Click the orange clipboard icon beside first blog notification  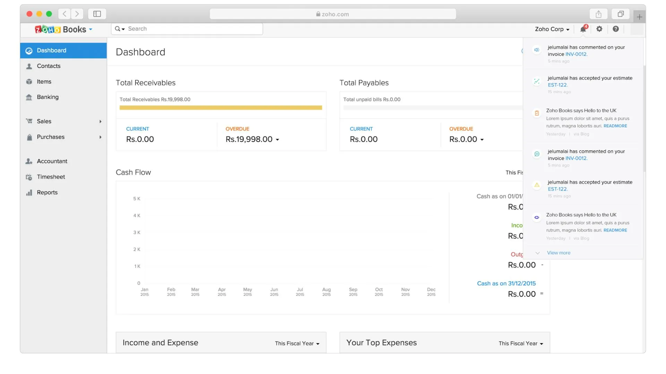point(537,113)
